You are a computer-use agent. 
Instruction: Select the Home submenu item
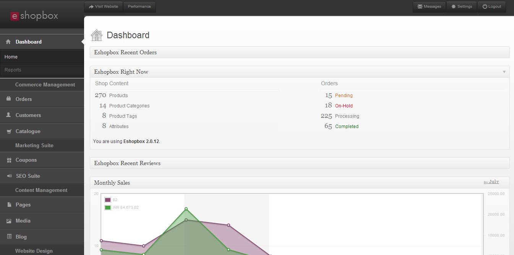point(11,57)
